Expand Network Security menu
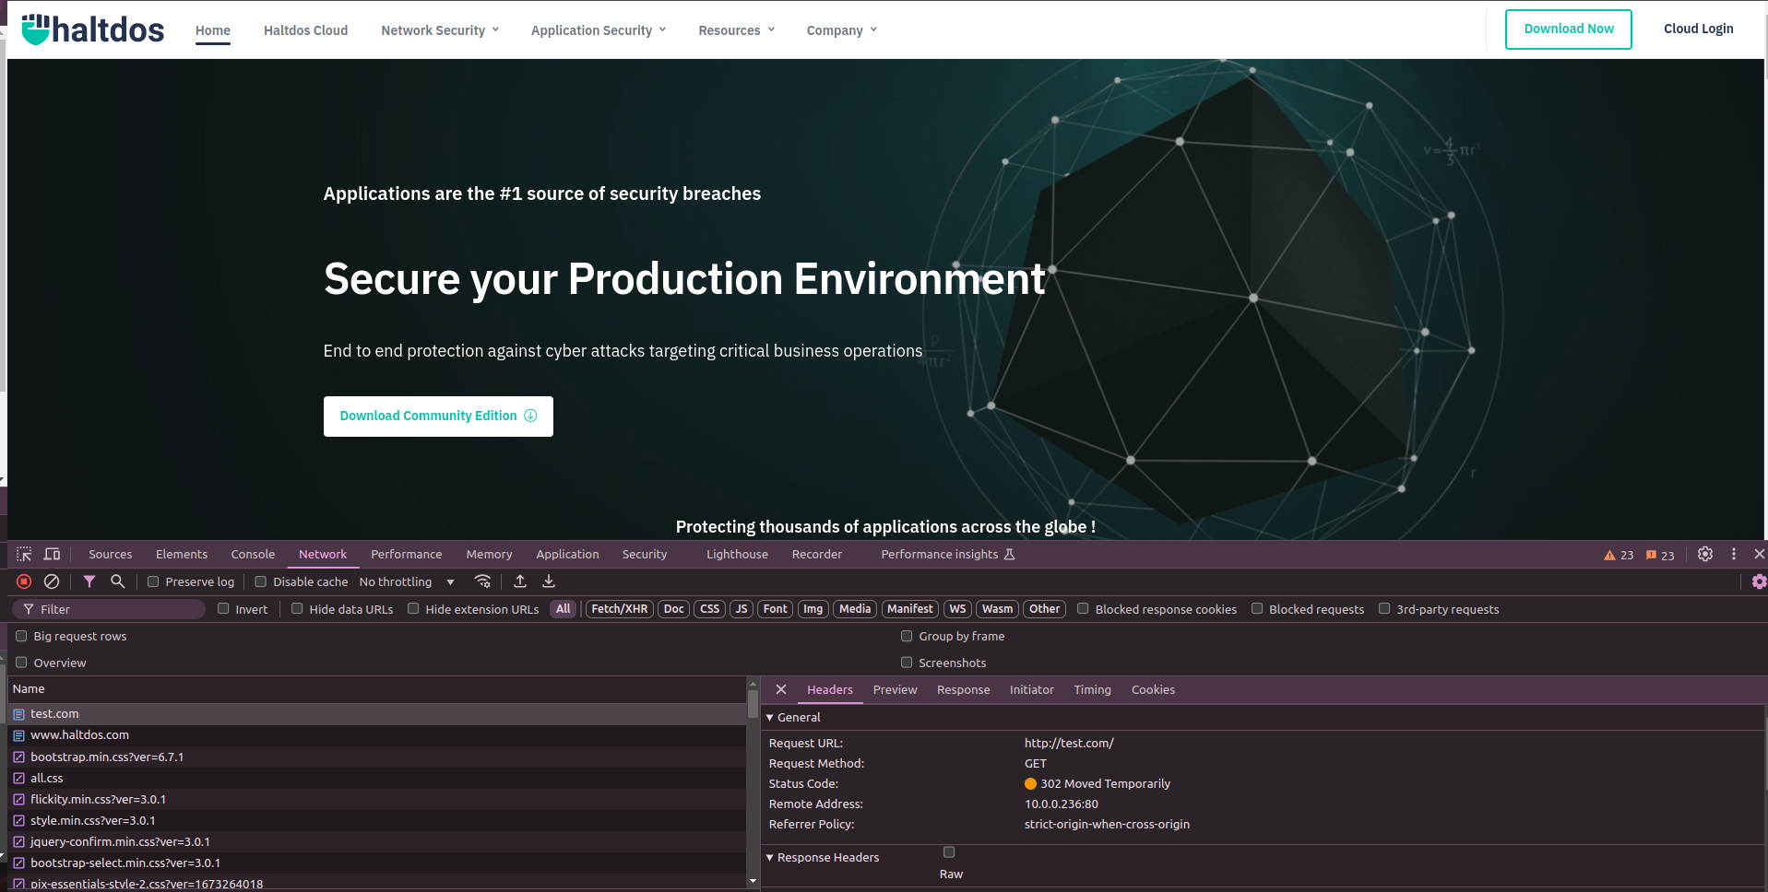The height and width of the screenshot is (892, 1768). point(440,30)
